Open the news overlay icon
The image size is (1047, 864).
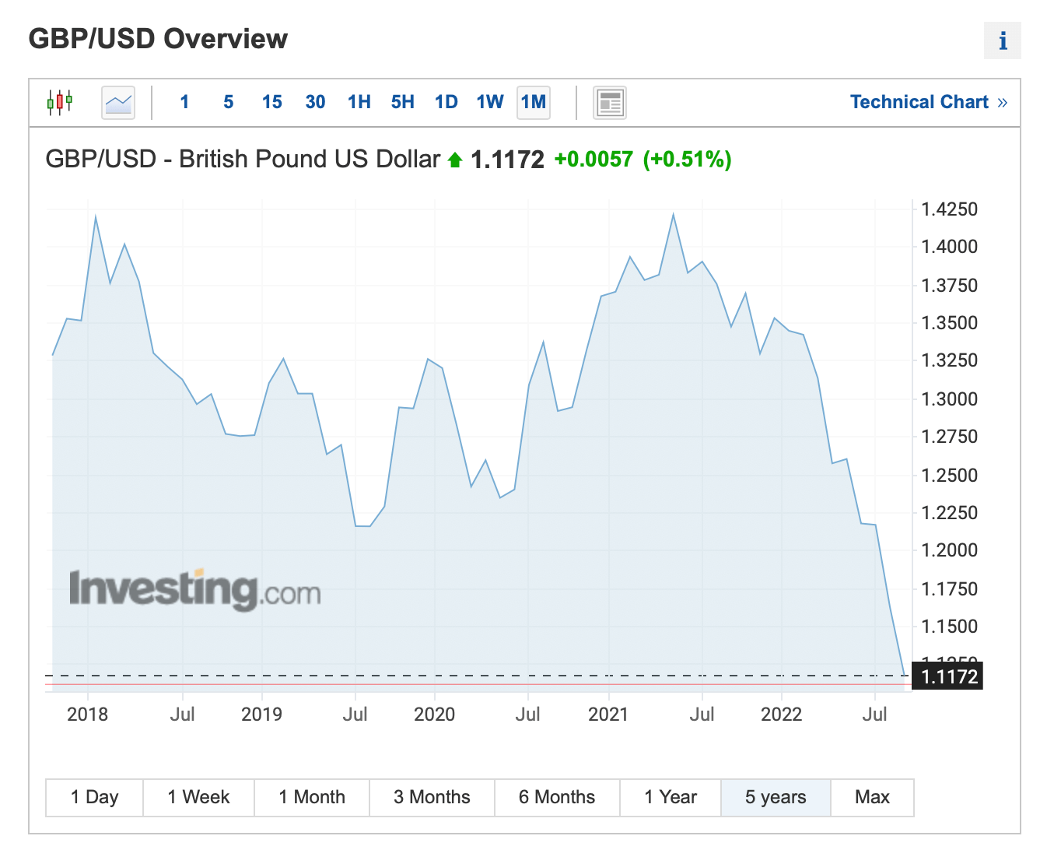(610, 102)
